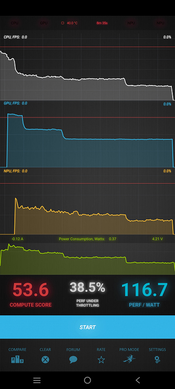Open the Compare podium icon
Screen dimensions: 175x389
tap(17, 360)
